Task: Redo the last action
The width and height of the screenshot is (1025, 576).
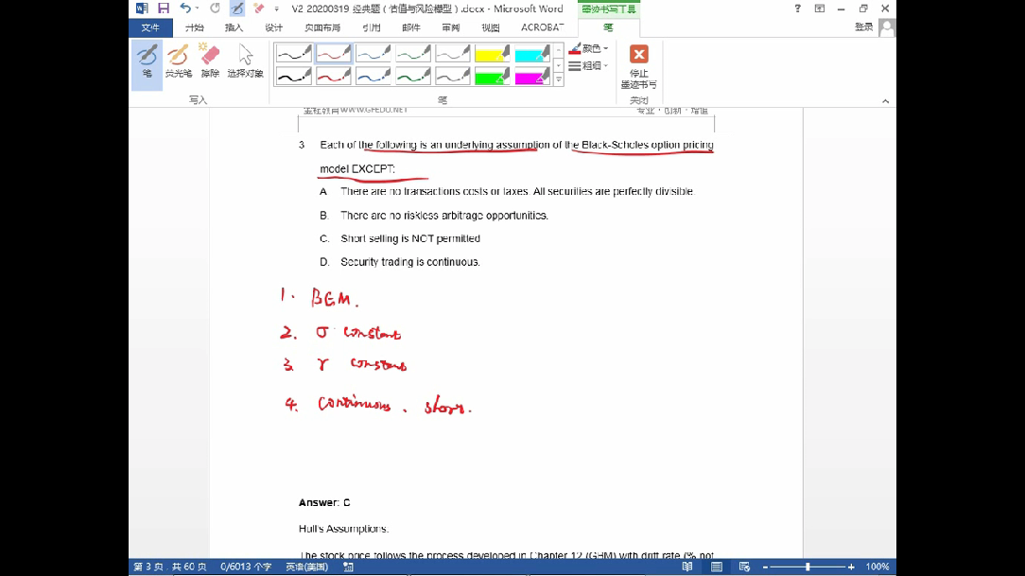Action: [x=215, y=9]
